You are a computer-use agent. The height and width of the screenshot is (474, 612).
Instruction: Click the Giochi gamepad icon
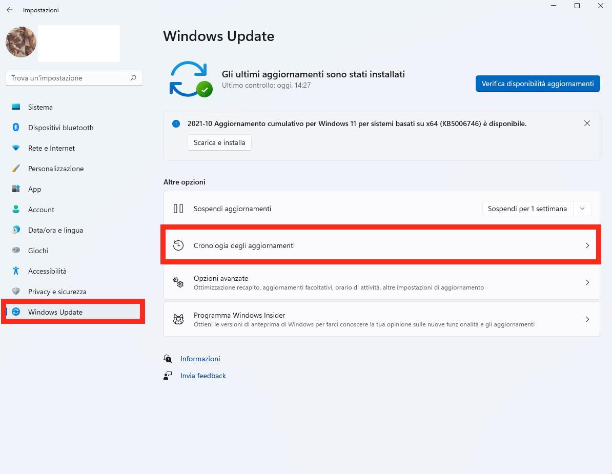(16, 250)
